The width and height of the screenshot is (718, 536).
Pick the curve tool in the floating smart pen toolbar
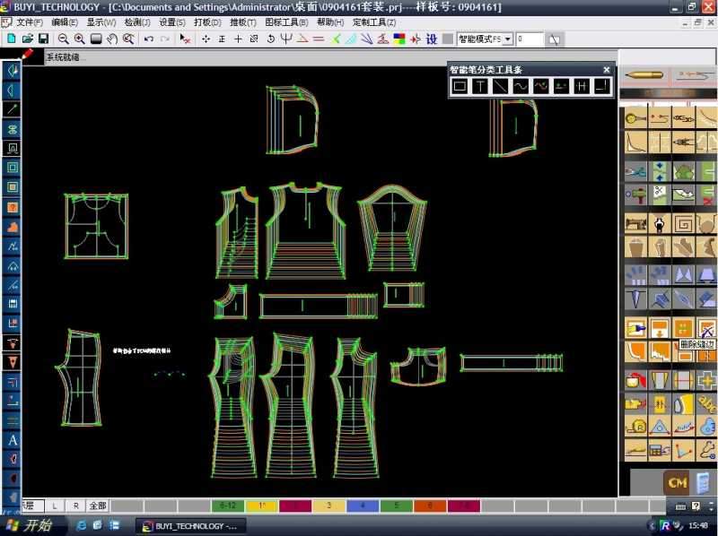(520, 85)
